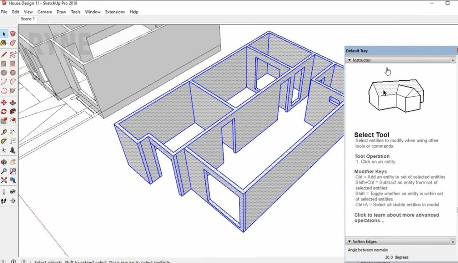Choose the Axes tool

pos(4,150)
